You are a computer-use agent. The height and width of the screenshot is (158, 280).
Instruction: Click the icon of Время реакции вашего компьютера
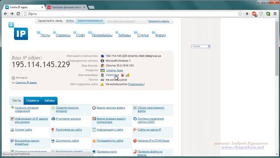pos(94,119)
